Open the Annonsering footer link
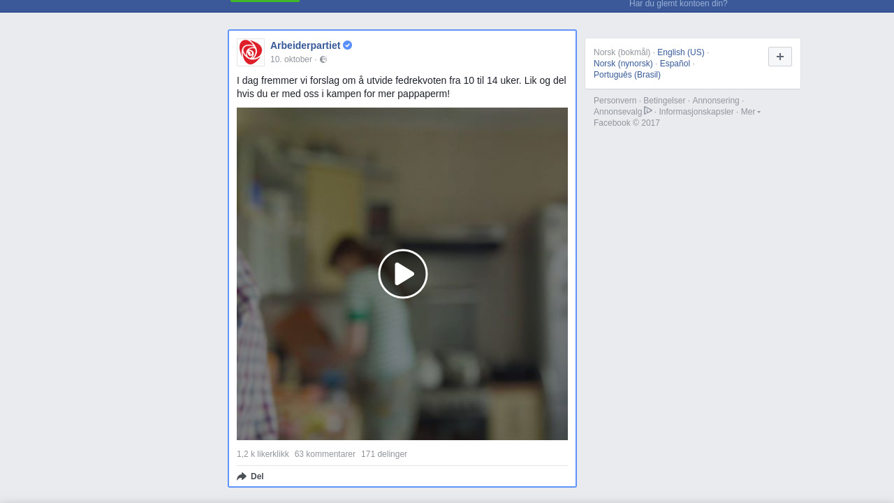 click(715, 101)
